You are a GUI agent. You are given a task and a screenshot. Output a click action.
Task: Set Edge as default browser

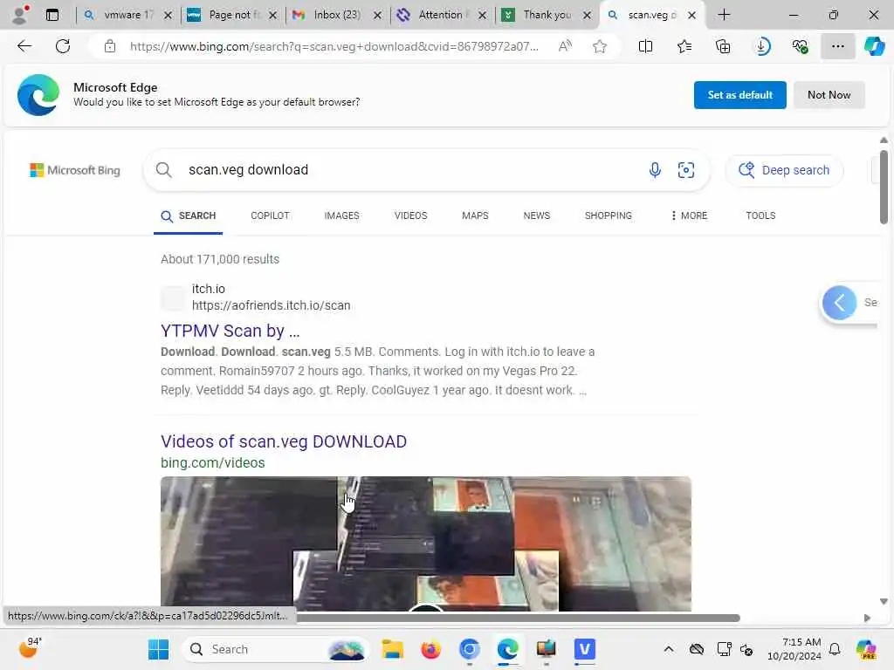(739, 95)
